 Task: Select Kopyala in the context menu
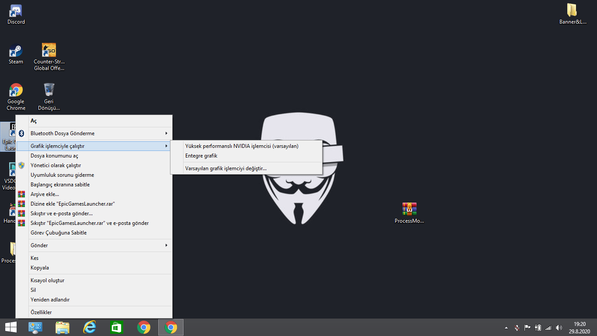coord(94,268)
